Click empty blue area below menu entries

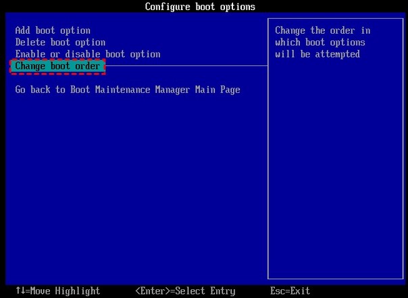pos(135,189)
